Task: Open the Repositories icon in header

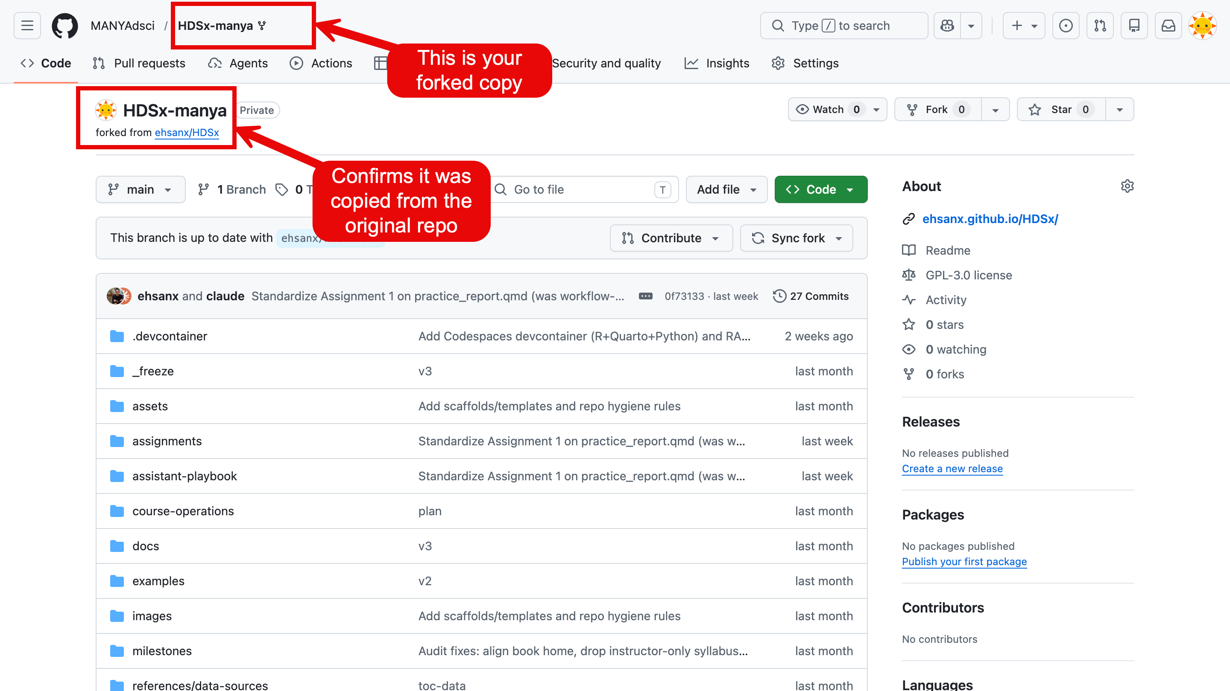Action: (x=1134, y=25)
